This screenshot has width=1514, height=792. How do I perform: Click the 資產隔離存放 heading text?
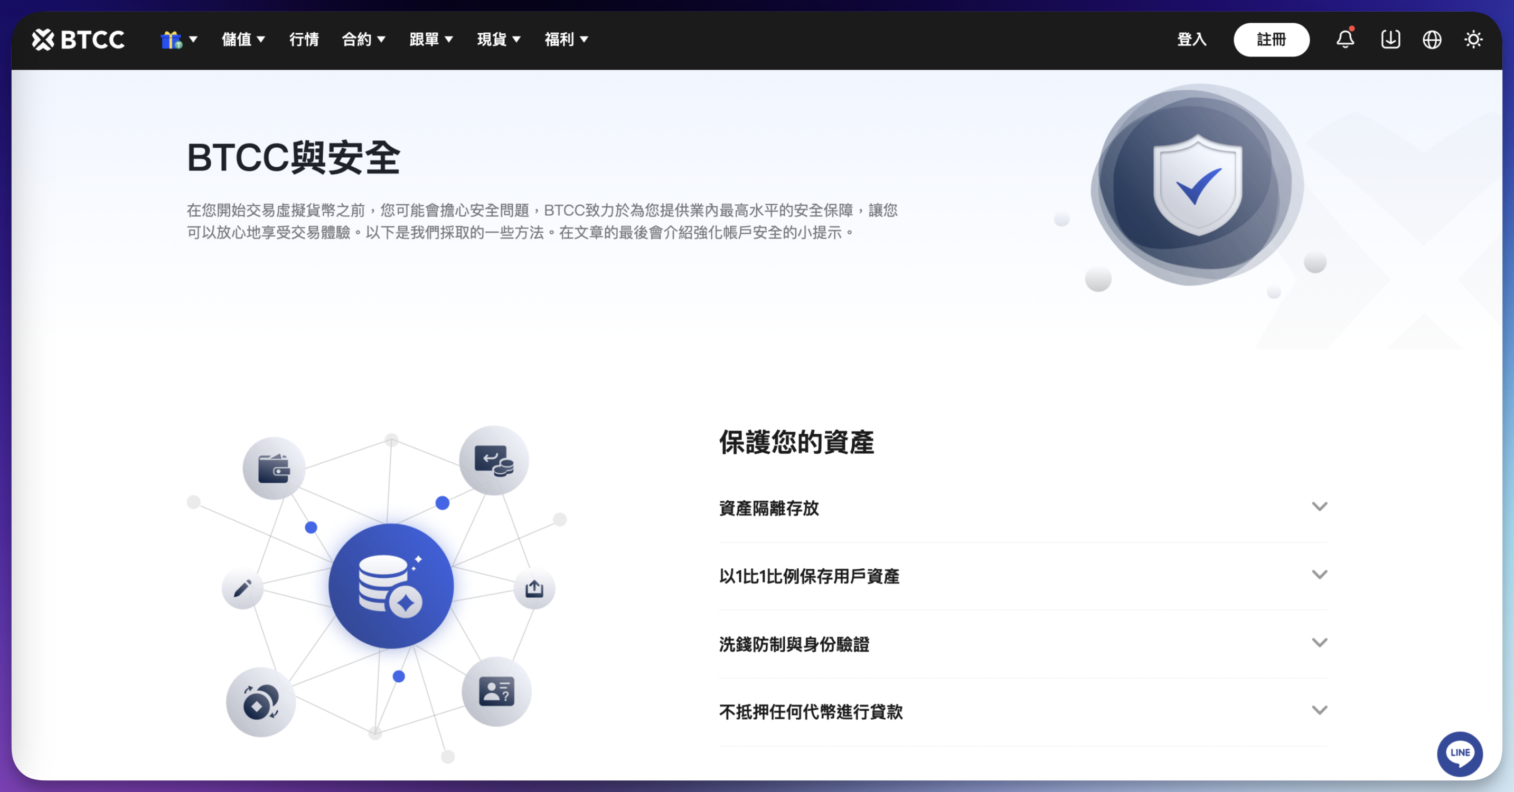[769, 508]
